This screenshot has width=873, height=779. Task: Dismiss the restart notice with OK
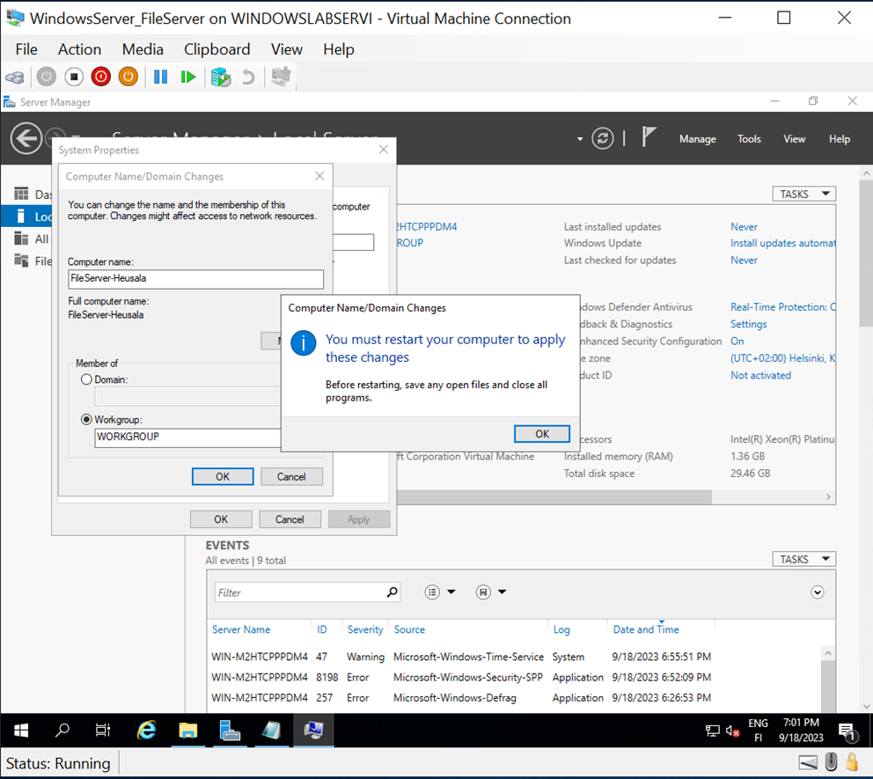pyautogui.click(x=540, y=433)
